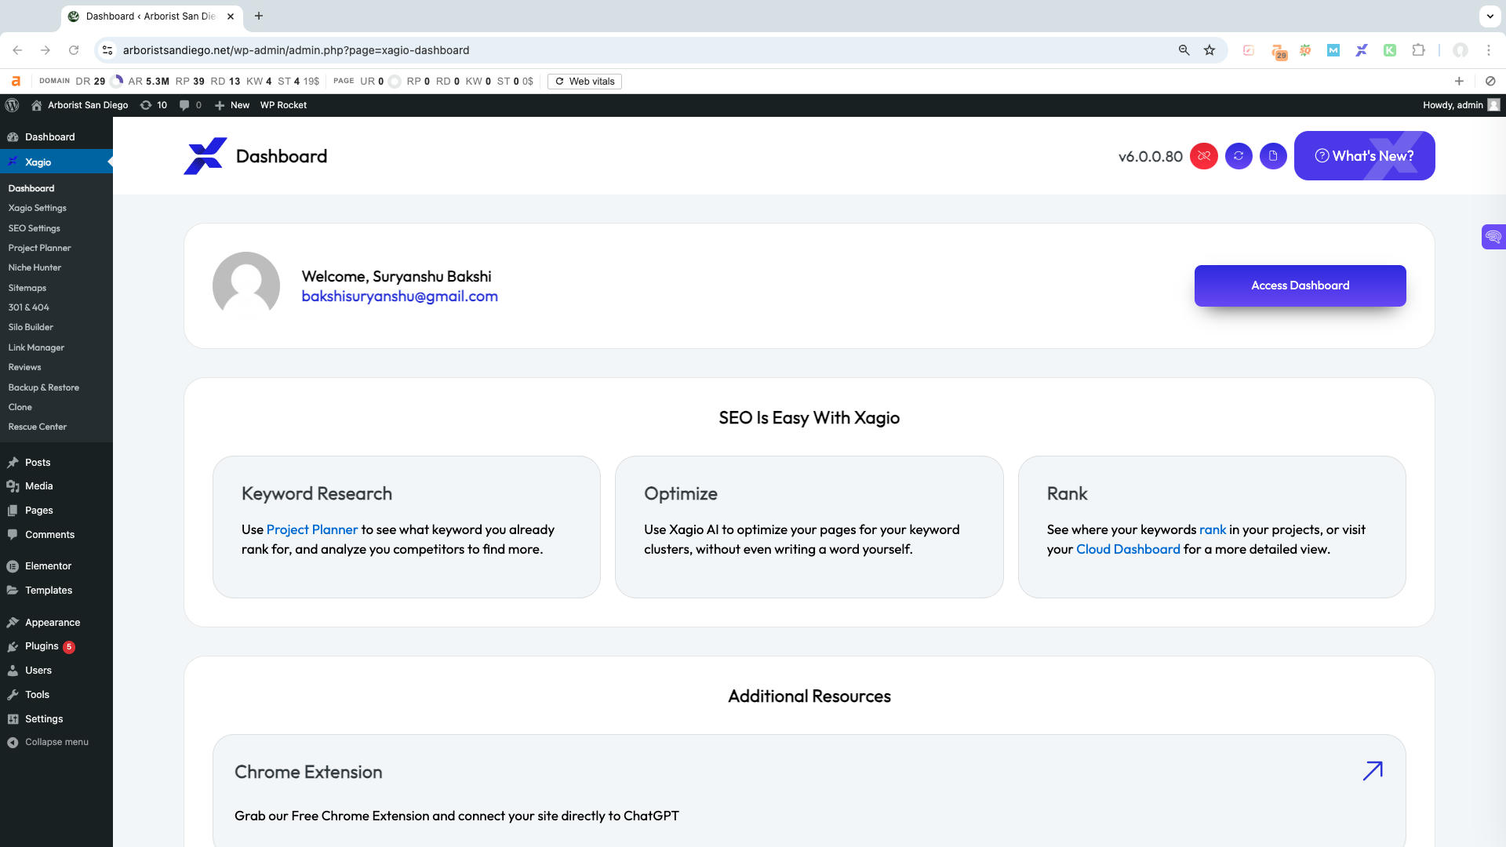Open Xagio Settings submenu
The image size is (1506, 847).
tap(38, 208)
